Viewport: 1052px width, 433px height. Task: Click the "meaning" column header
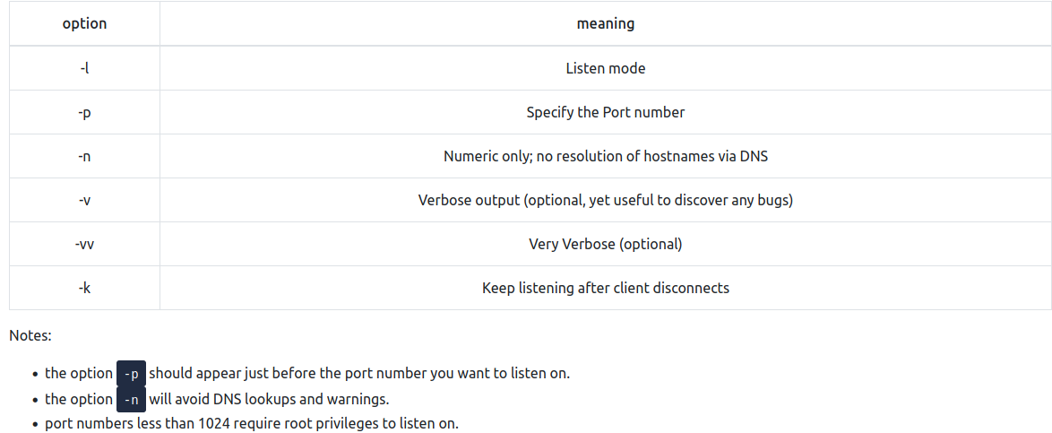[x=605, y=24]
